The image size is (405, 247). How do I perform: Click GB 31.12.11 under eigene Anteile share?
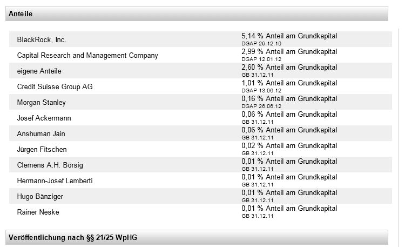258,75
